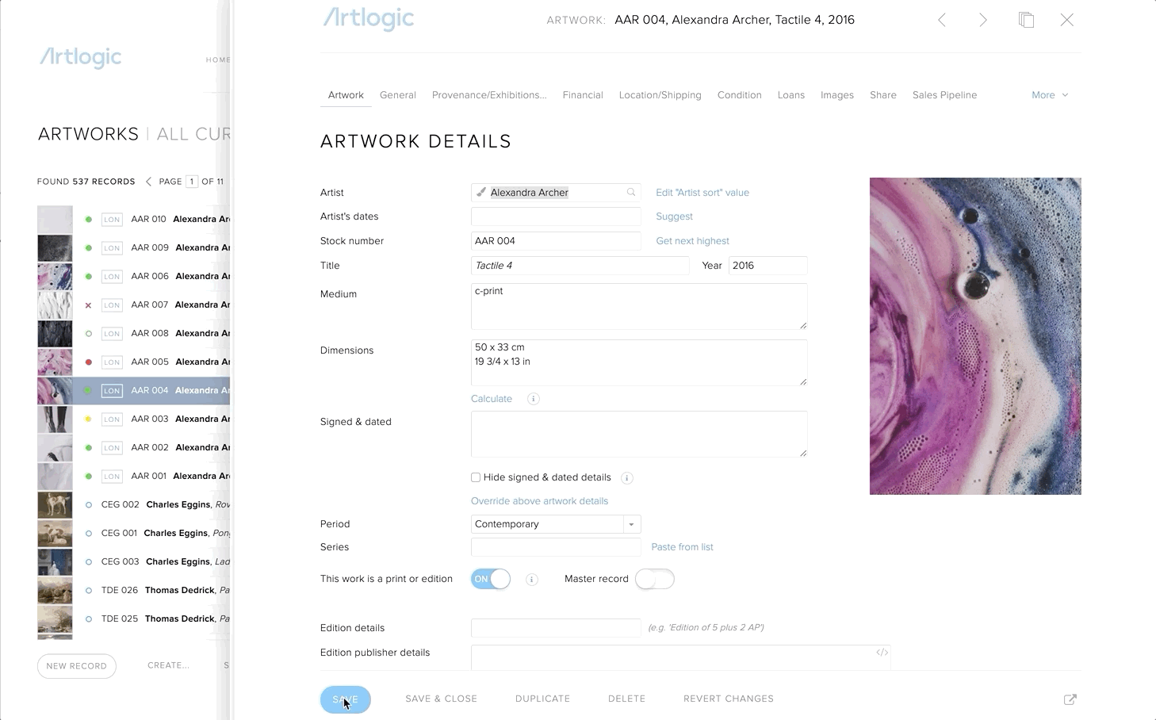Screen dimensions: 1156x720
Task: Go to previous page of artwork list
Action: coord(148,182)
